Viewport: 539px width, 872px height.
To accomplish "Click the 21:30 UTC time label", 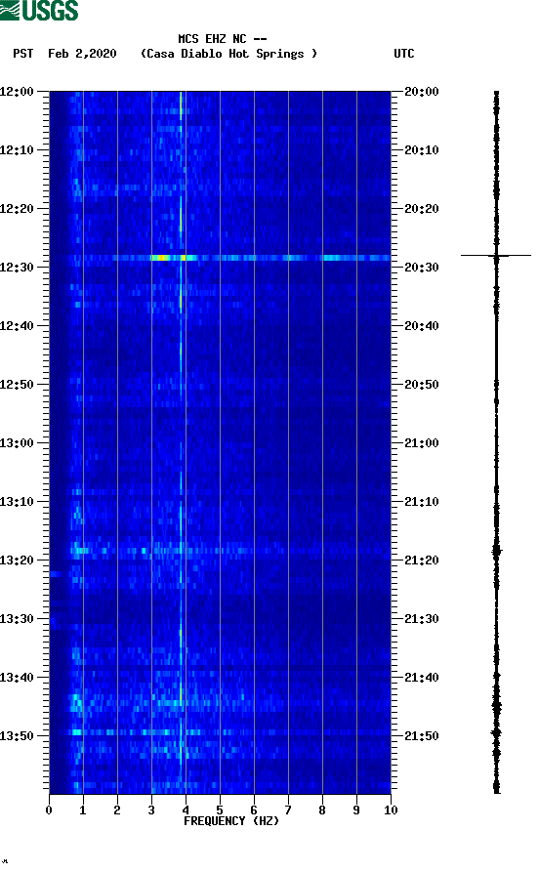I will coord(422,619).
